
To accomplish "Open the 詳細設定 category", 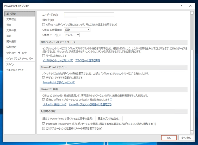I will pyautogui.click(x=20, y=47).
